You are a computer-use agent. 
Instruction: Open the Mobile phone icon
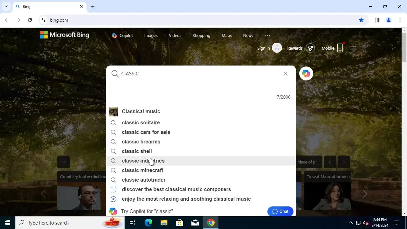340,48
